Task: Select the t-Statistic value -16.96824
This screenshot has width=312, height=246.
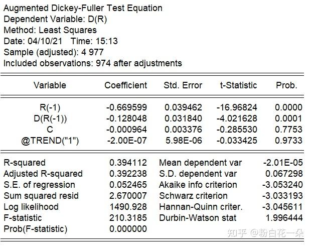Action: click(237, 107)
